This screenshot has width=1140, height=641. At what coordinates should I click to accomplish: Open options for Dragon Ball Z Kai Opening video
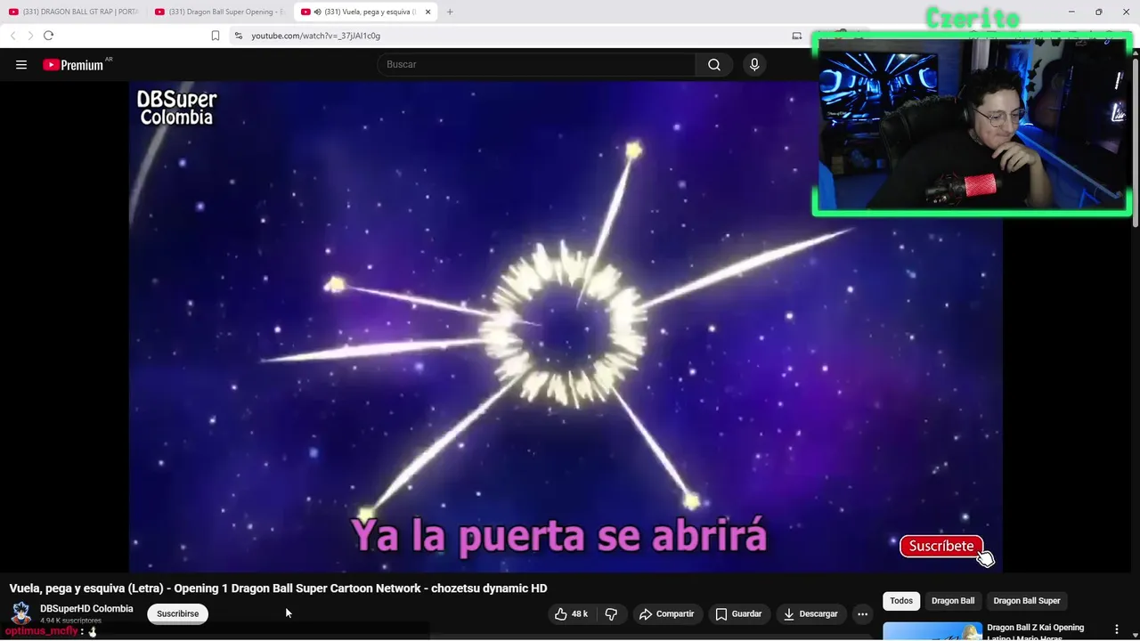1117,629
